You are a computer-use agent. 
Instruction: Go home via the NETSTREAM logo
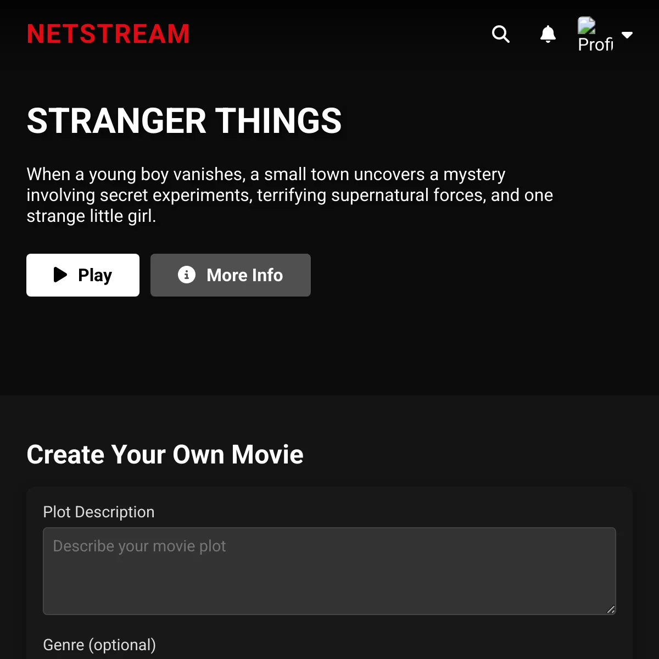pos(108,34)
